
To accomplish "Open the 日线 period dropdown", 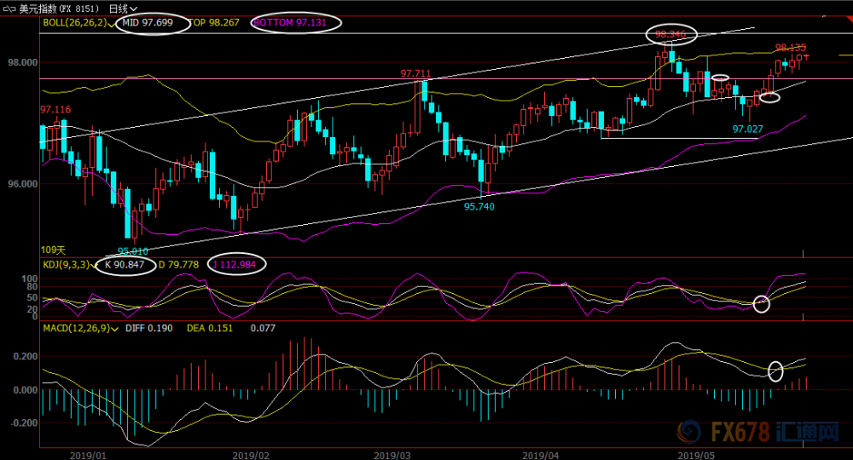I will point(122,9).
